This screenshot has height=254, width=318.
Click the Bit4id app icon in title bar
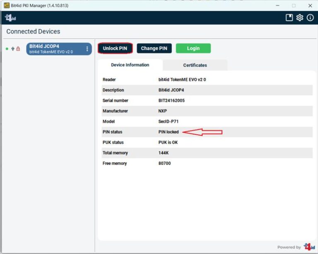tap(7, 5)
